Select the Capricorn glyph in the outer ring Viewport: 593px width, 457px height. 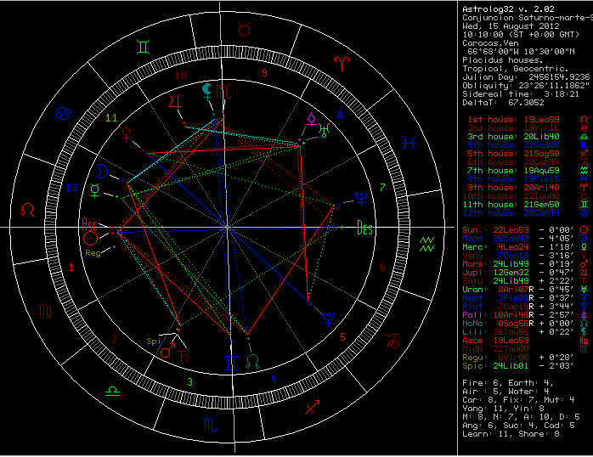(x=392, y=341)
